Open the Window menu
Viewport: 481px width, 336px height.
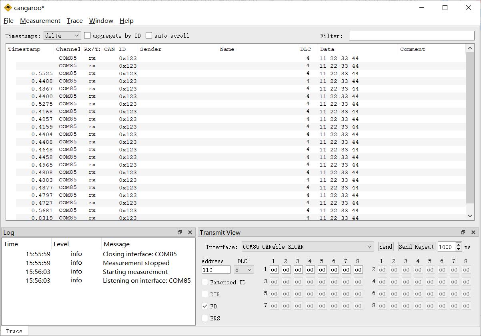(x=101, y=21)
